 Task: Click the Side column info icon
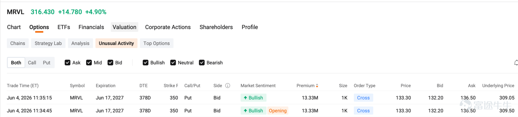click(x=228, y=86)
